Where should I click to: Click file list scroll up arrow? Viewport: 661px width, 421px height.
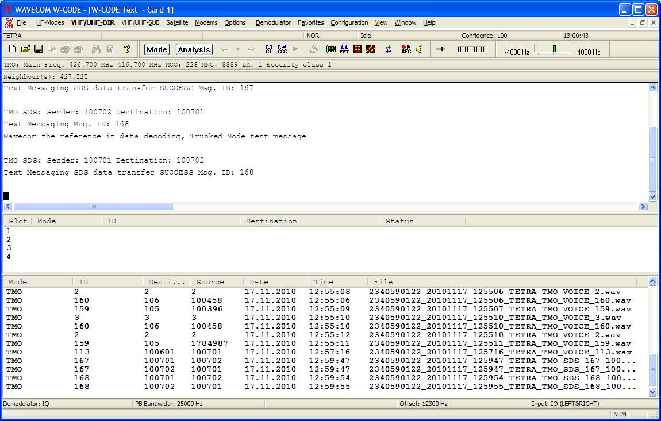click(652, 281)
